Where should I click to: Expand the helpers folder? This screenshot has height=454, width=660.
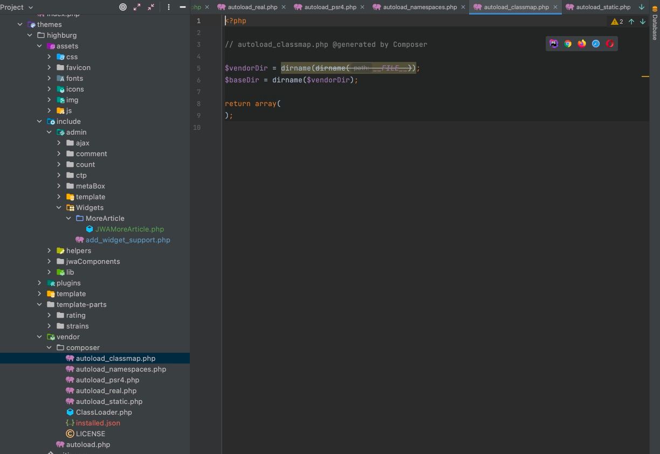tap(49, 250)
